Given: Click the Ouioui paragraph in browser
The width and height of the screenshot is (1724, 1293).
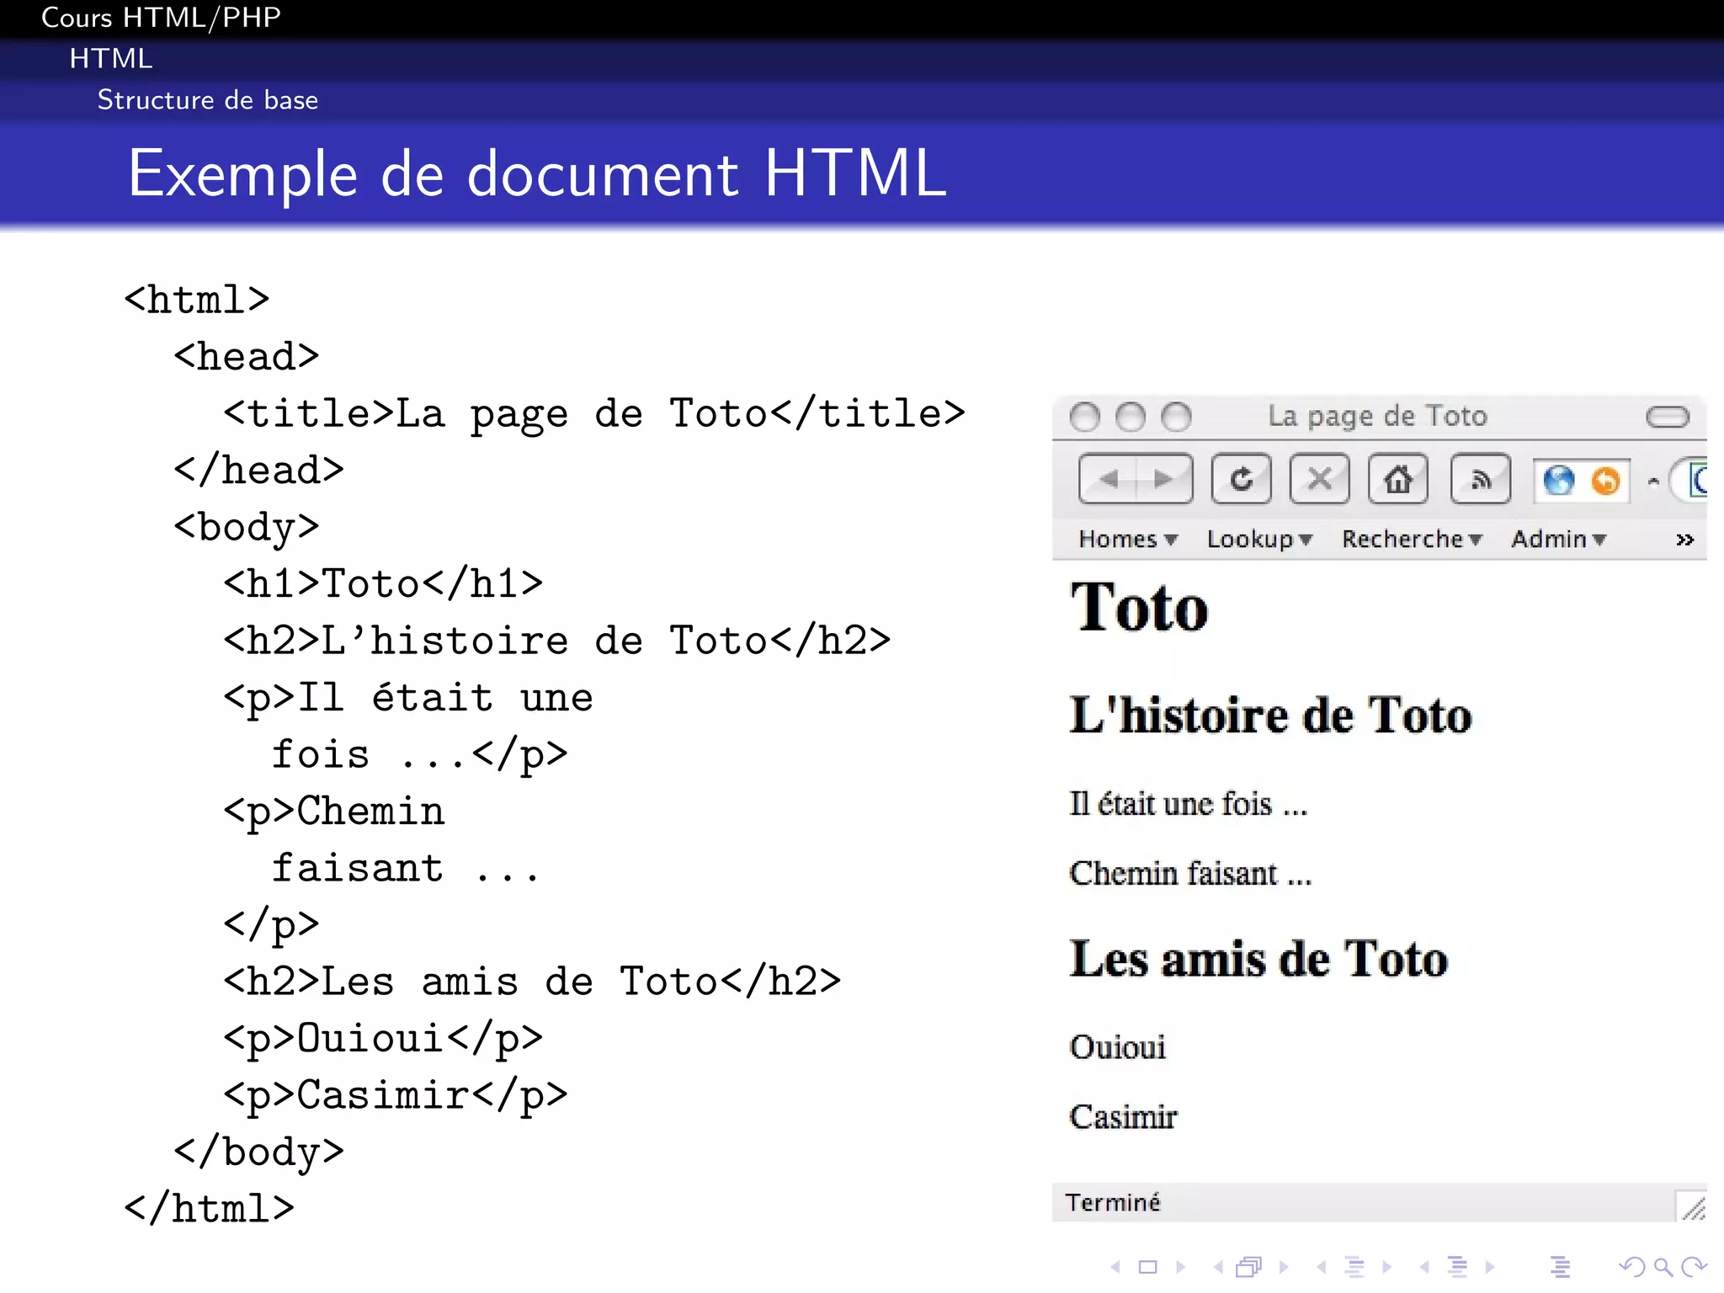Looking at the screenshot, I should click(1118, 1047).
